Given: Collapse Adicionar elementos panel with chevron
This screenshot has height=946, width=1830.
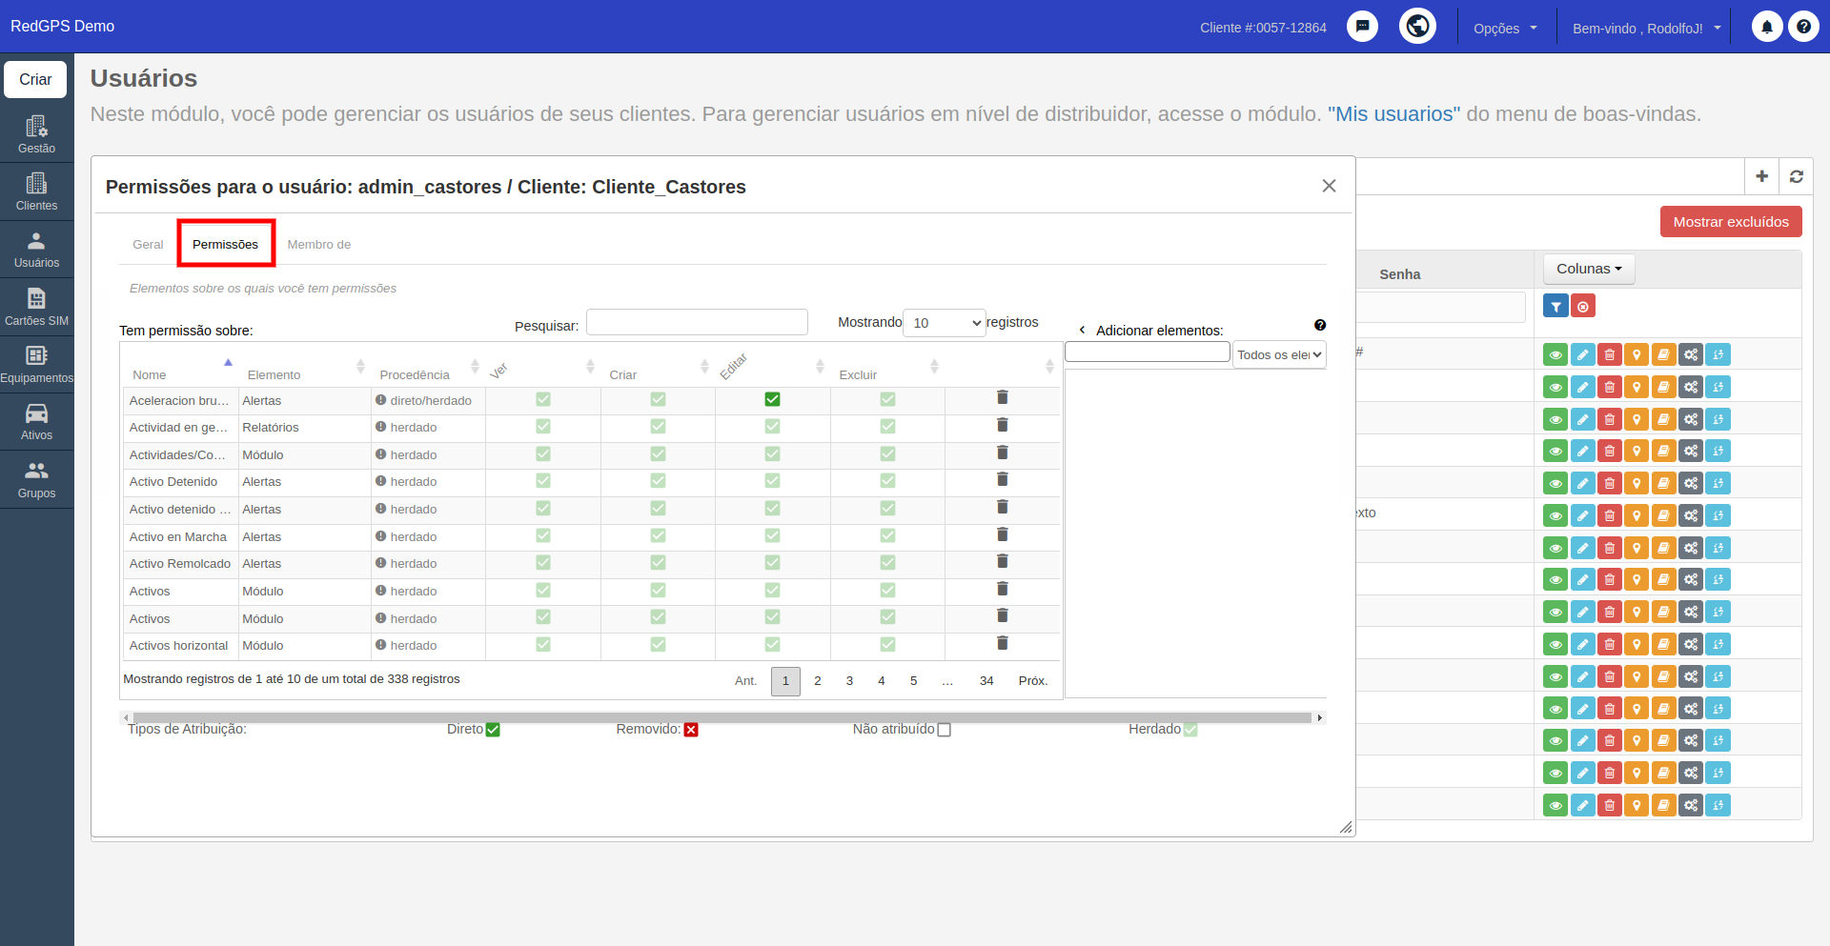Looking at the screenshot, I should [1082, 330].
